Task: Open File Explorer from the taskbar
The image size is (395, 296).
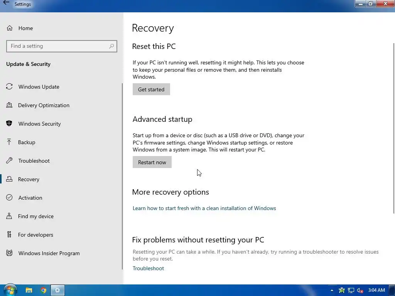Action: (29, 290)
